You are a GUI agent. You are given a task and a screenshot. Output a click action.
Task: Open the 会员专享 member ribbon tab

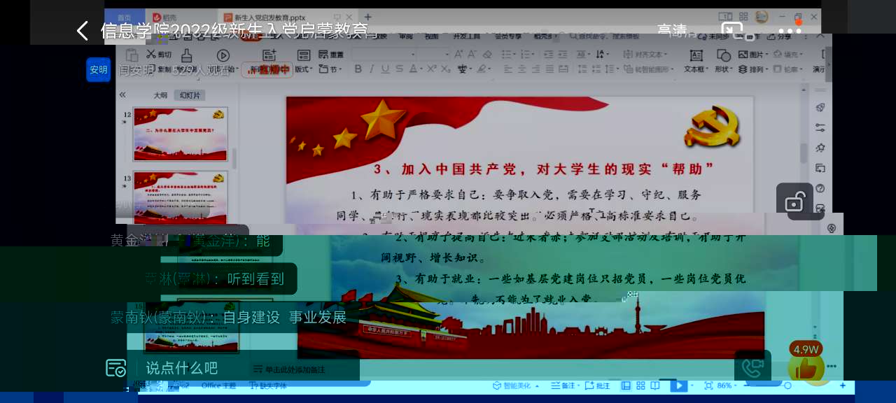[509, 36]
